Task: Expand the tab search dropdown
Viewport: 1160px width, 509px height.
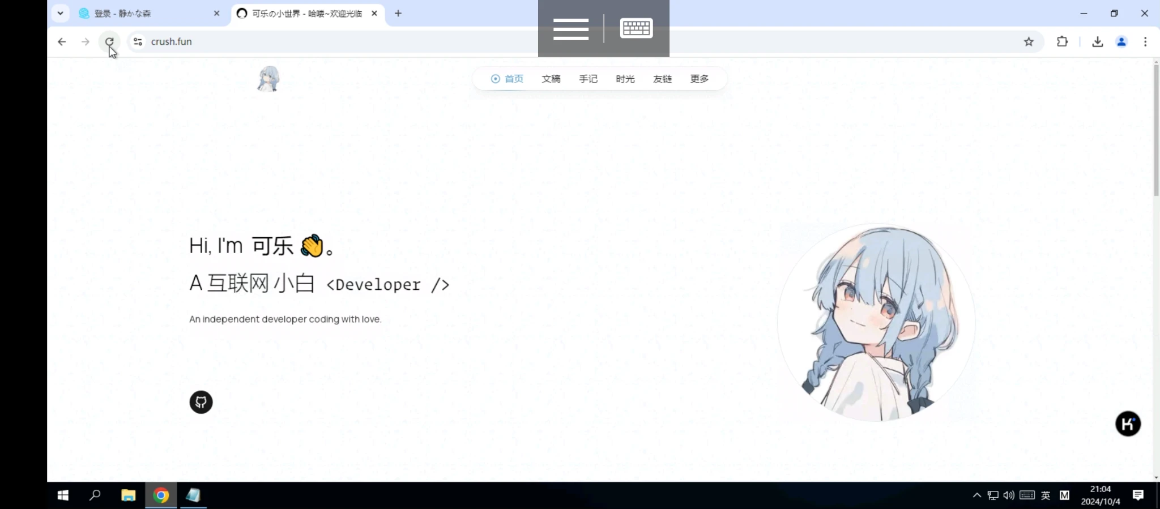Action: coord(60,13)
